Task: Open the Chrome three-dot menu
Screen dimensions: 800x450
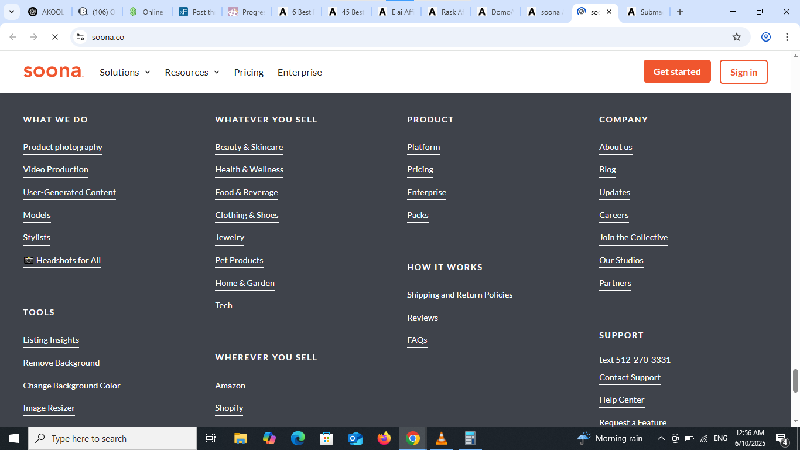Action: point(786,37)
